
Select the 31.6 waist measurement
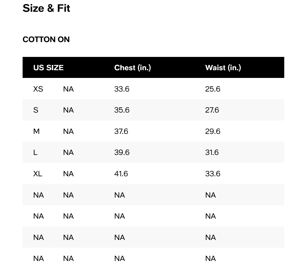(212, 152)
